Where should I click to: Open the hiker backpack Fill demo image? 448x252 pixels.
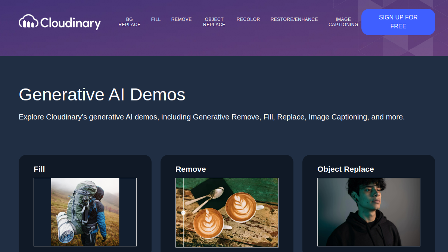[x=85, y=212]
